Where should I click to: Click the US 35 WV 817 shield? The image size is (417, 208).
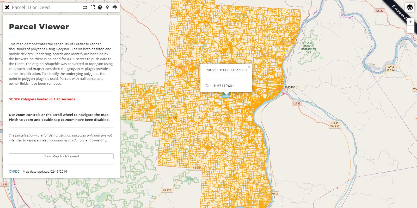(x=335, y=125)
